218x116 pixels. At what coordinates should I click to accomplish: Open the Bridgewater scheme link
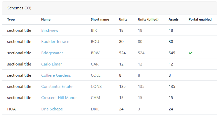(52, 53)
